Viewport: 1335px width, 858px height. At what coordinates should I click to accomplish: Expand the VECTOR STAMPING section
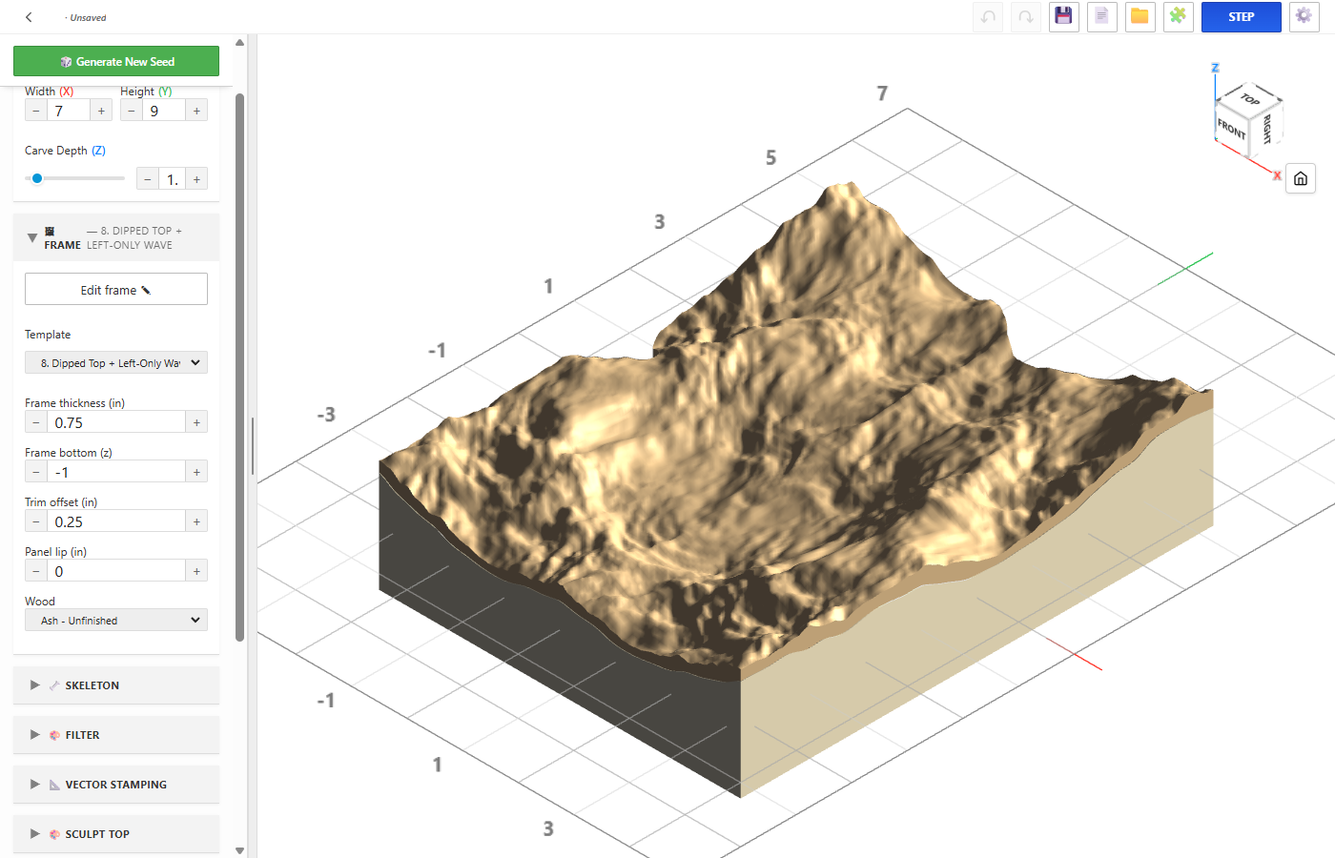click(116, 785)
